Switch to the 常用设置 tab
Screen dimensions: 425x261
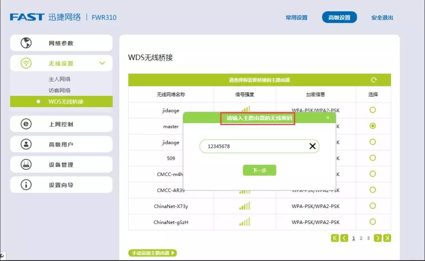point(296,17)
